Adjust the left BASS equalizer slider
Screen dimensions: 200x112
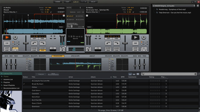coord(6,65)
